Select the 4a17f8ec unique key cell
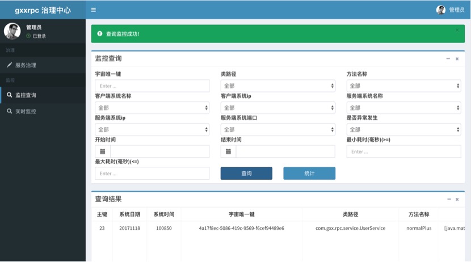471x262 pixels. 242,228
